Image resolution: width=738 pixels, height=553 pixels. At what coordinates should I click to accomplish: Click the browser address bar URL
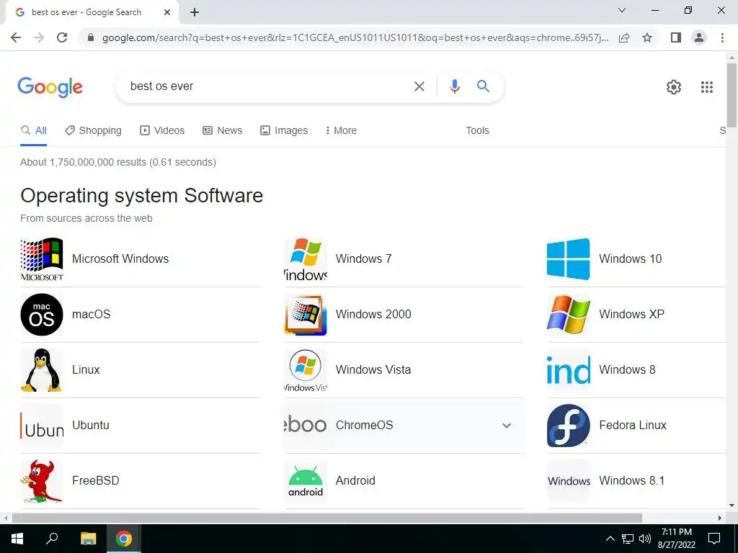355,37
